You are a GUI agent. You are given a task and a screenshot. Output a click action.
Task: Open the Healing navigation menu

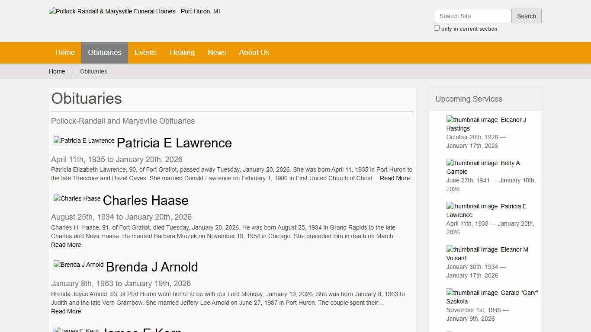pos(182,53)
